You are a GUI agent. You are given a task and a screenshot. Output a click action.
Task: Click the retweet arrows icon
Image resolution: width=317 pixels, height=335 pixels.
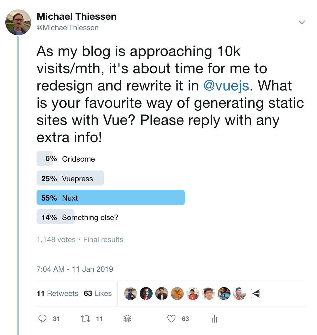(85, 319)
